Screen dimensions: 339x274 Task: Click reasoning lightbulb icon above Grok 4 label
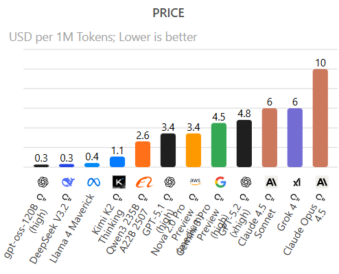click(x=295, y=197)
